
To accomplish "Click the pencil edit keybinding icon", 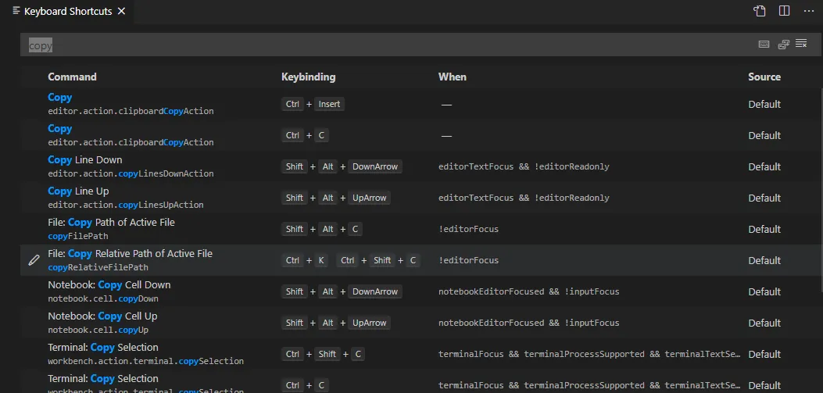I will [x=34, y=260].
